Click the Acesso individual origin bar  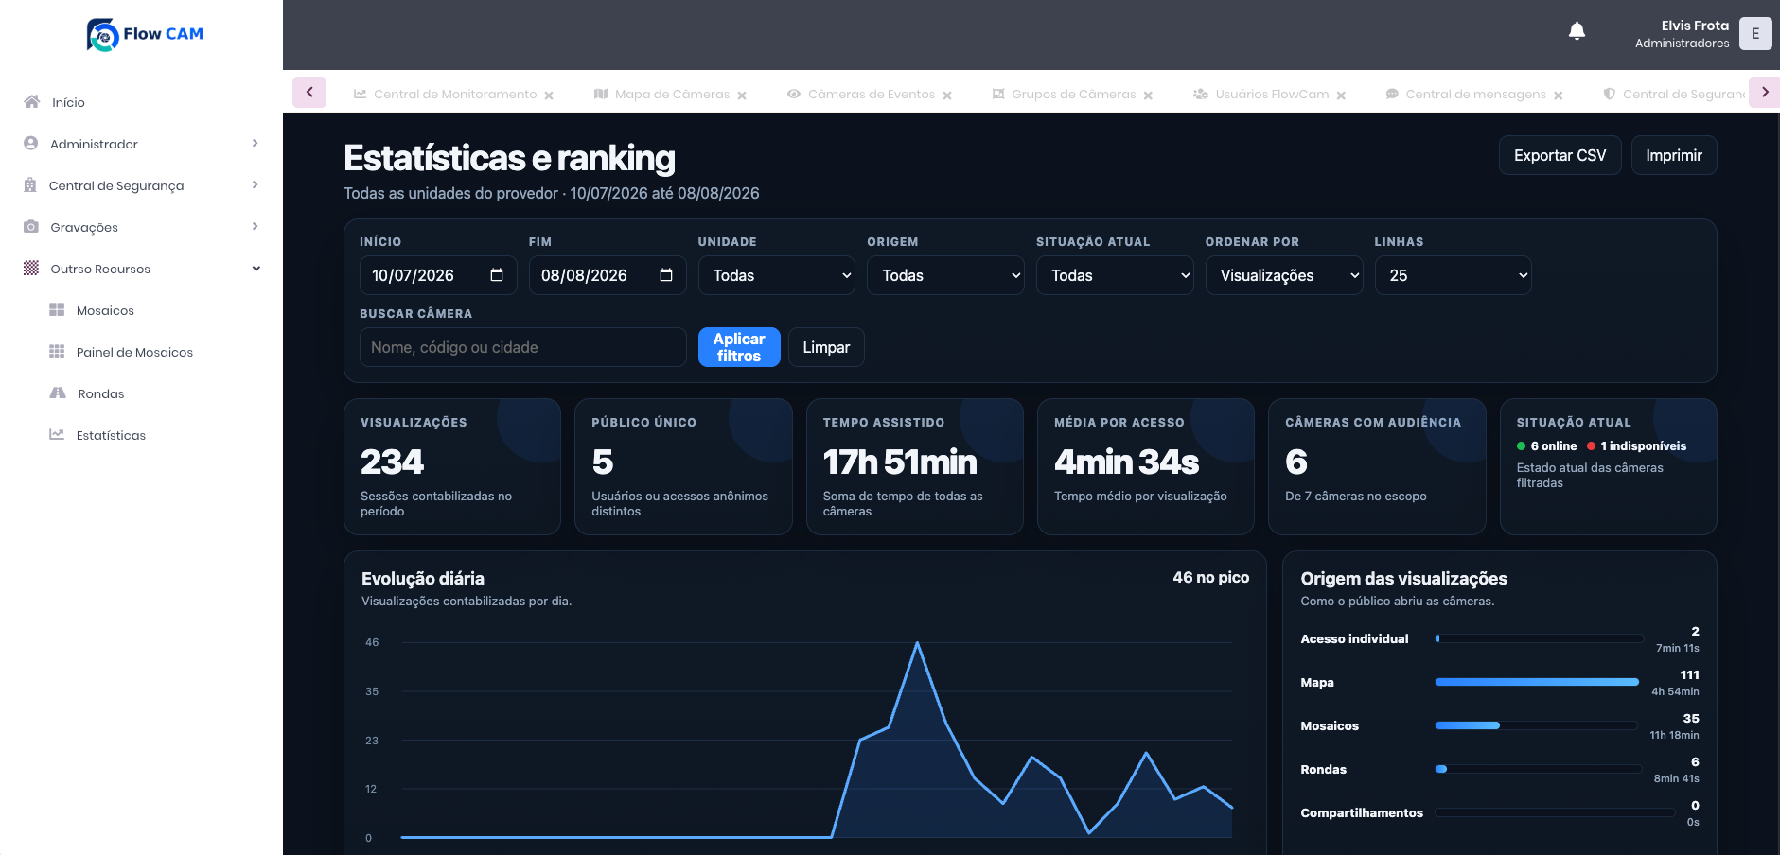click(1538, 638)
